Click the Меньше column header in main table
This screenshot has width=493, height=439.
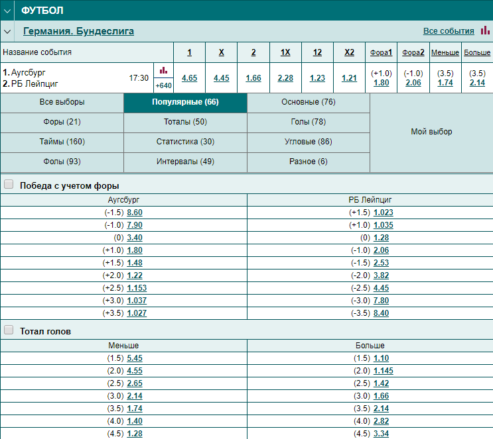[445, 52]
